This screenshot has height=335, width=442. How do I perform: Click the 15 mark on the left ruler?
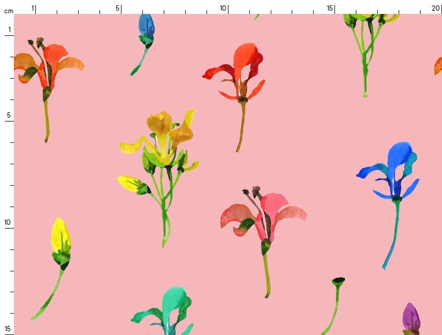[x=7, y=329]
